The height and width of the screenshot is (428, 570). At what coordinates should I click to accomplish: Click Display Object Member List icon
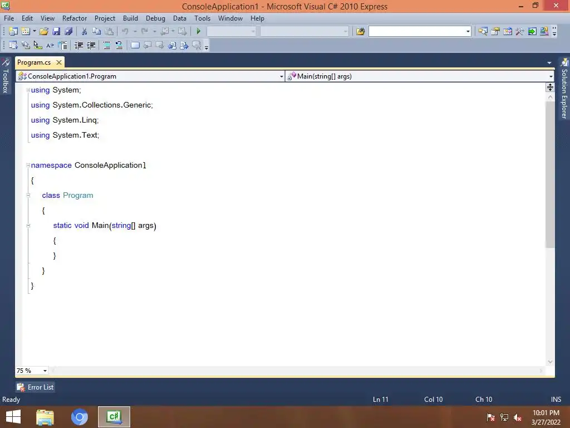(13, 46)
